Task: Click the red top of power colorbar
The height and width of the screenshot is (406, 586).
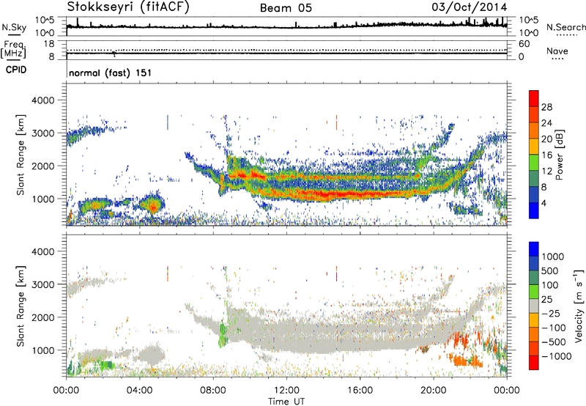Action: pos(534,97)
